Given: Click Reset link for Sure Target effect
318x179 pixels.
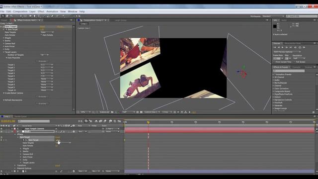Looking at the screenshot, I should pos(42,26).
